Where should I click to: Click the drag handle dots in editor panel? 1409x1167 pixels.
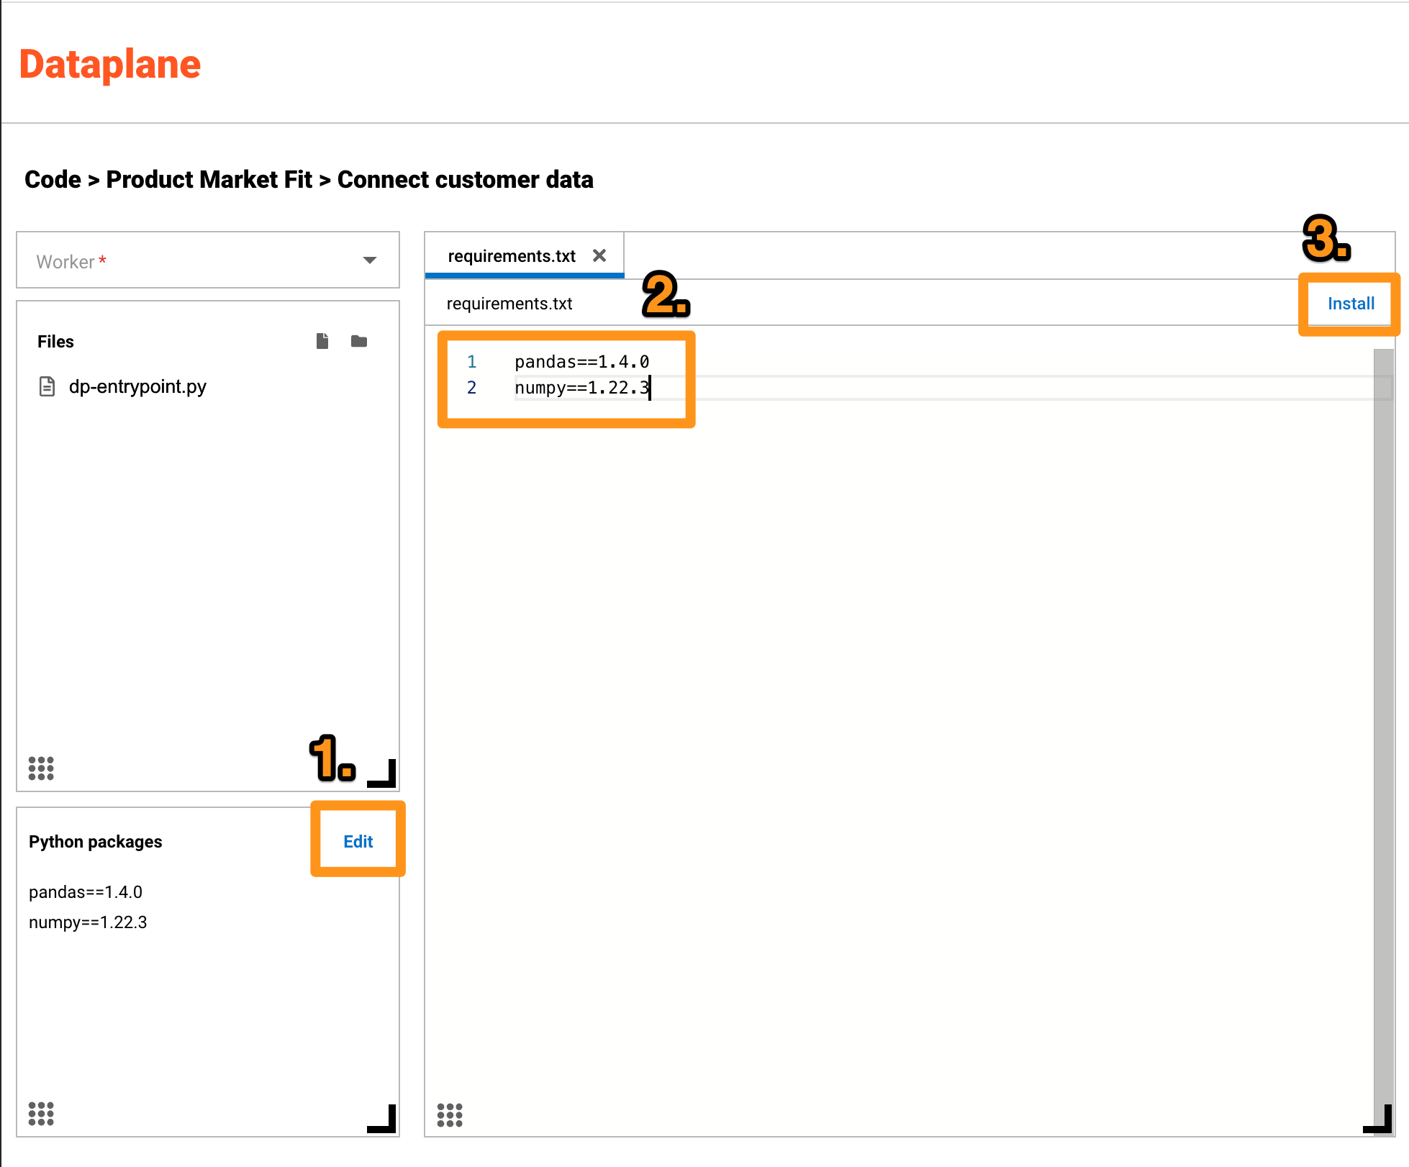coord(450,1115)
